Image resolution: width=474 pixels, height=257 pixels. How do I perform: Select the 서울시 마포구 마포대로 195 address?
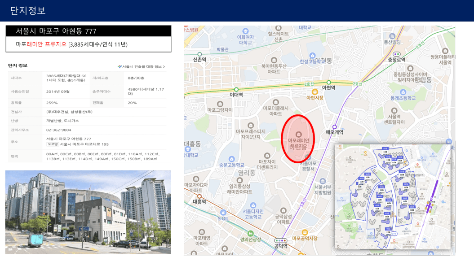point(84,144)
